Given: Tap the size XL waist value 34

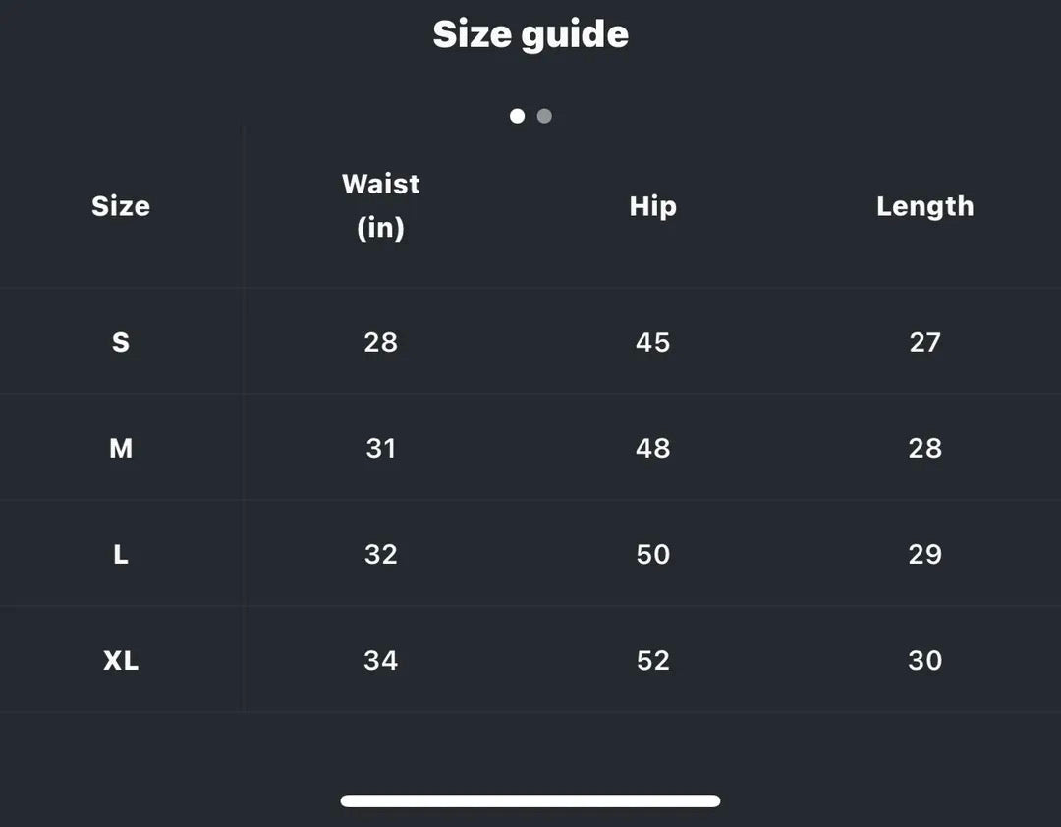Looking at the screenshot, I should pos(381,660).
